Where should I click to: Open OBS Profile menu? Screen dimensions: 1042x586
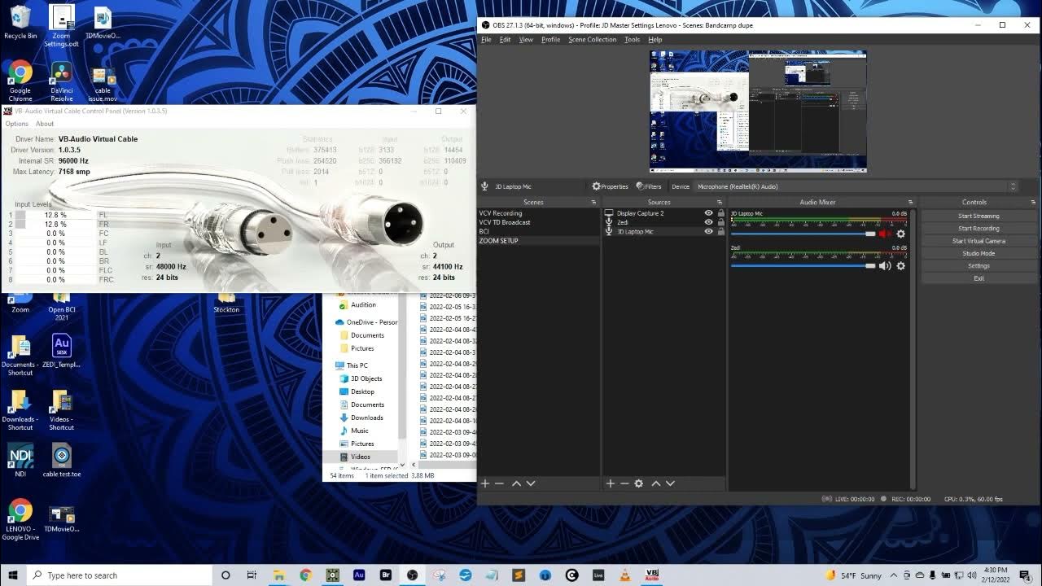(550, 39)
